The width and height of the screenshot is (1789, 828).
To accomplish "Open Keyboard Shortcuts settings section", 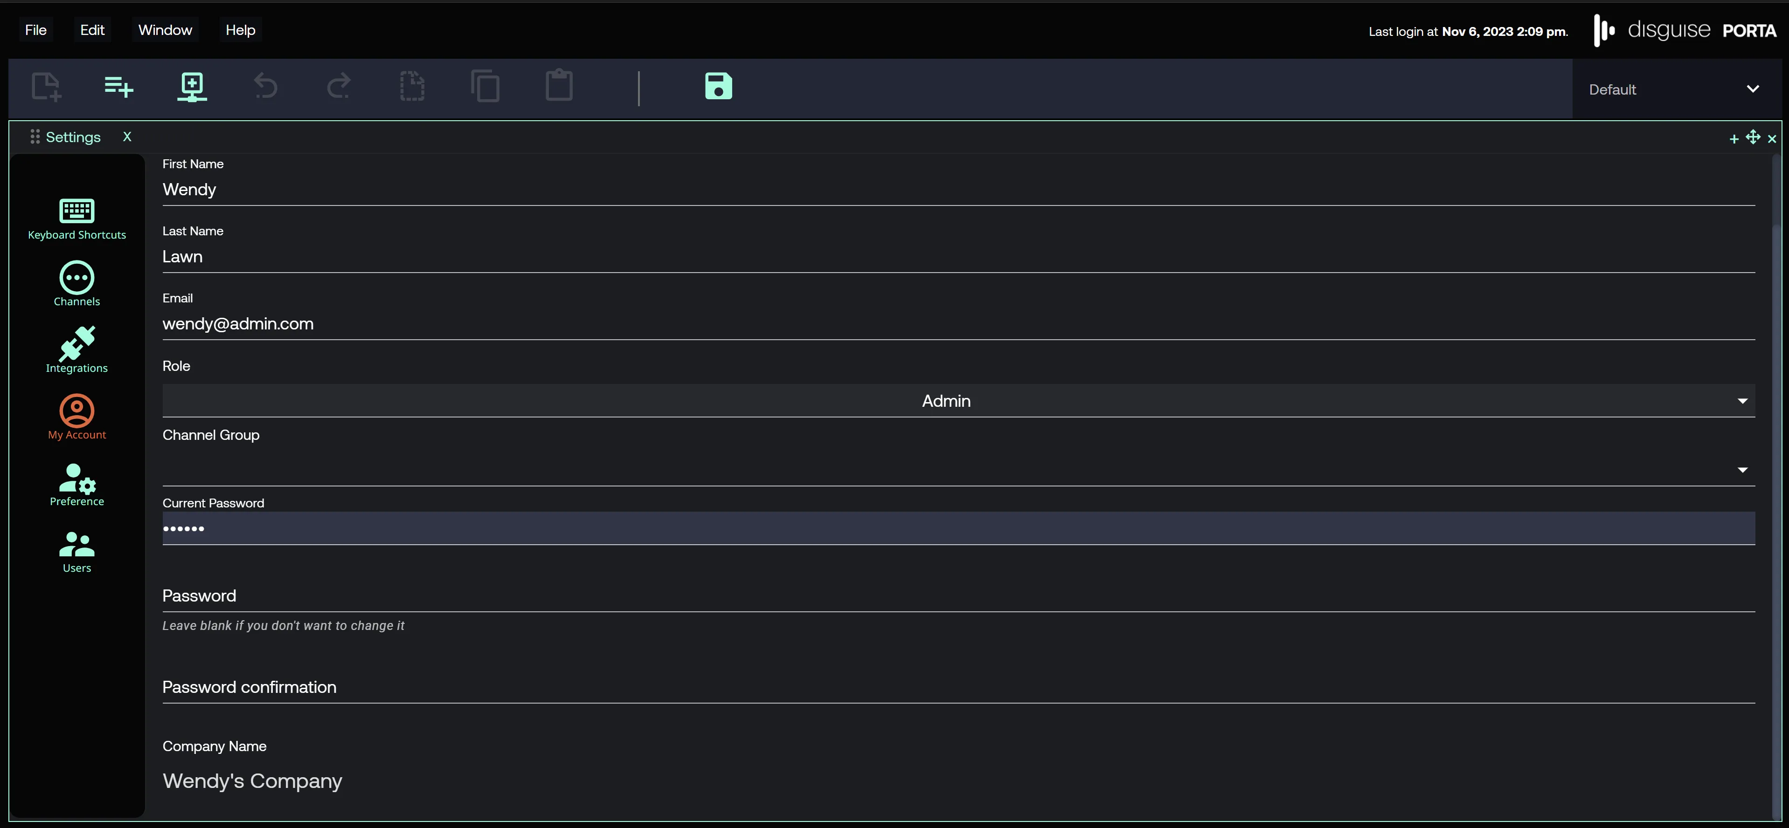I will (76, 219).
